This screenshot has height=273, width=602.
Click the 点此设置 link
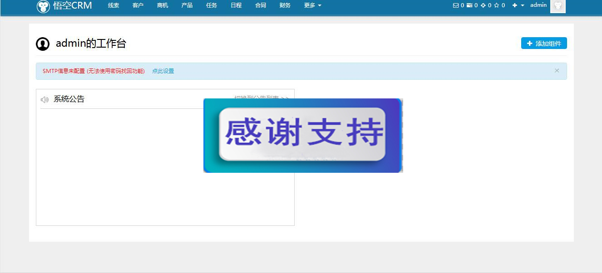tap(163, 71)
